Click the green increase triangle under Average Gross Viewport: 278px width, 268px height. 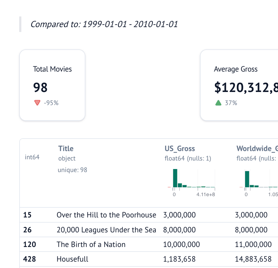[x=218, y=103]
